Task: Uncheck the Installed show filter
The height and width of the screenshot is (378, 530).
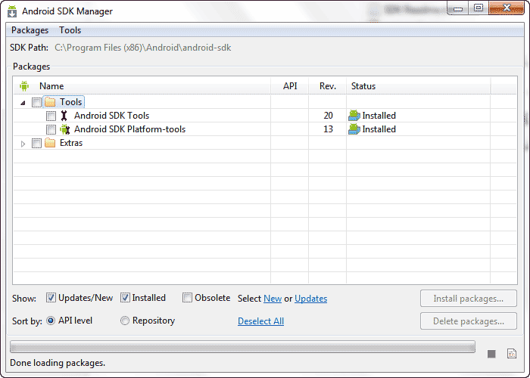Action: 125,298
